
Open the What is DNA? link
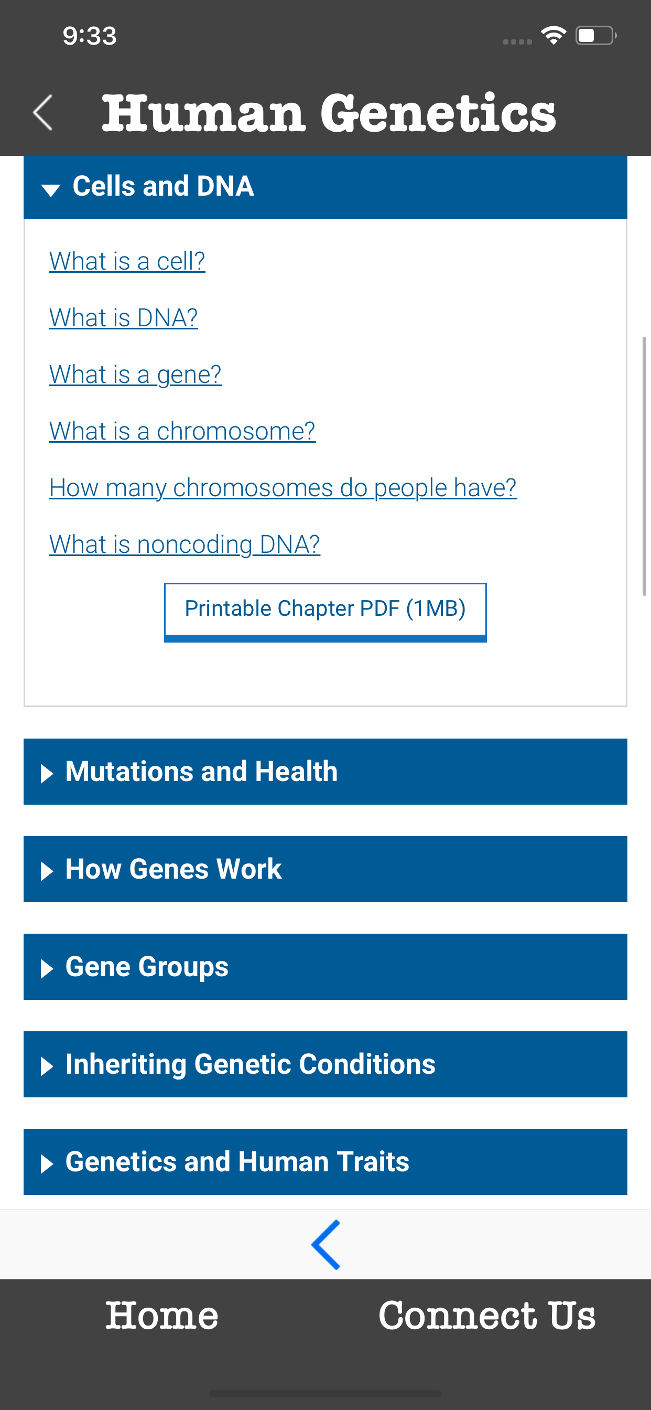[x=123, y=318]
